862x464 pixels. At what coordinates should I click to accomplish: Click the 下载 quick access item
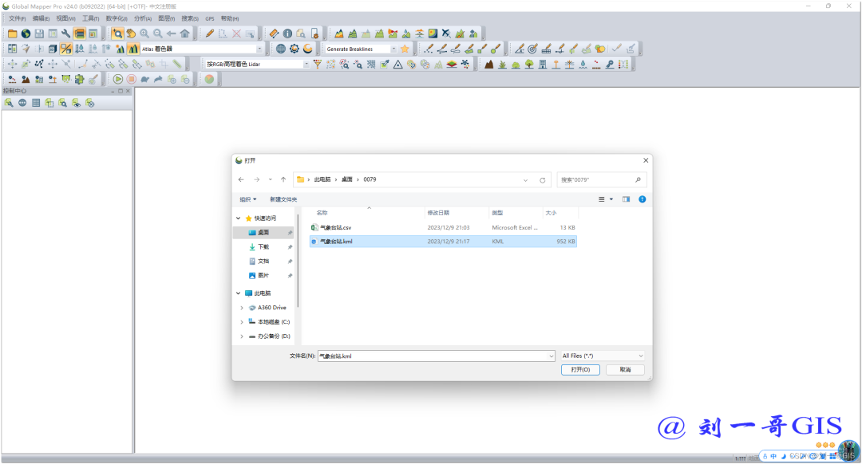pos(264,247)
